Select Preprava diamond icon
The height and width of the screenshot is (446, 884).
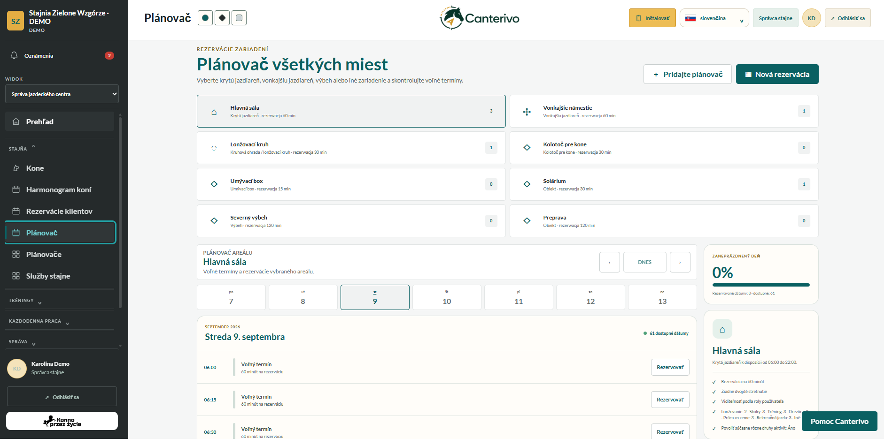(x=527, y=221)
